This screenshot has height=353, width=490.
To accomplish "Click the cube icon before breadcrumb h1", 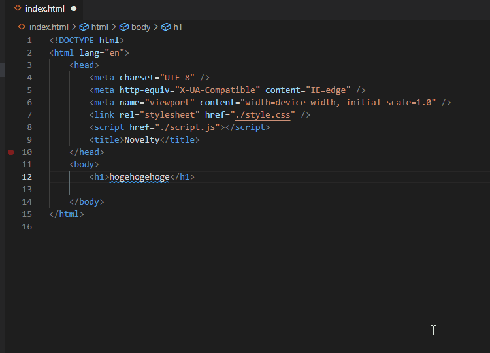I will [166, 27].
